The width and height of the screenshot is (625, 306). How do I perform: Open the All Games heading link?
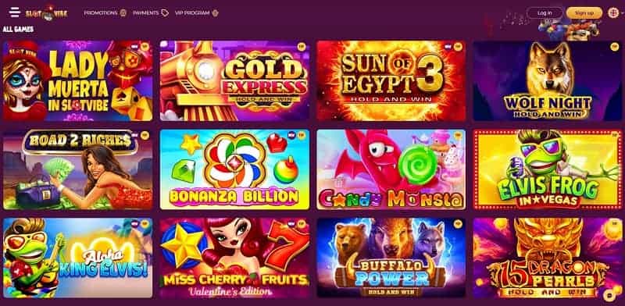coord(18,30)
